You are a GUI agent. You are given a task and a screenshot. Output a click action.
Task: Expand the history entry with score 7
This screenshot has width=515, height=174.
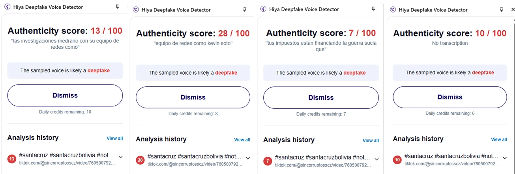pos(376,159)
